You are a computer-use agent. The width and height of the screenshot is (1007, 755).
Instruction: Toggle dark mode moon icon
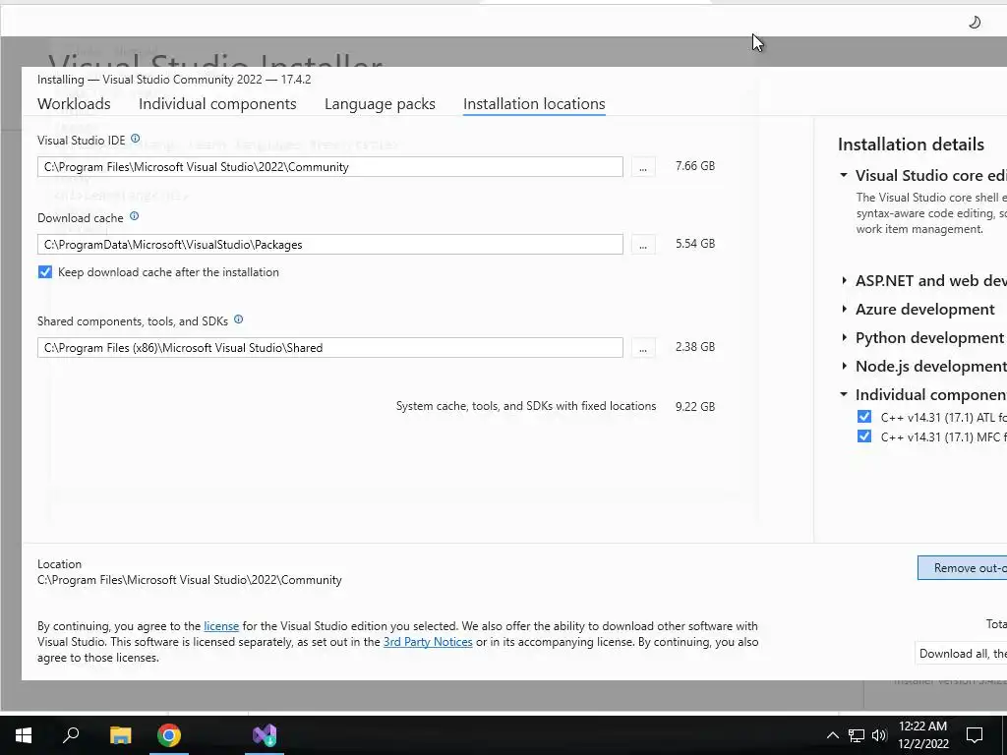click(975, 23)
